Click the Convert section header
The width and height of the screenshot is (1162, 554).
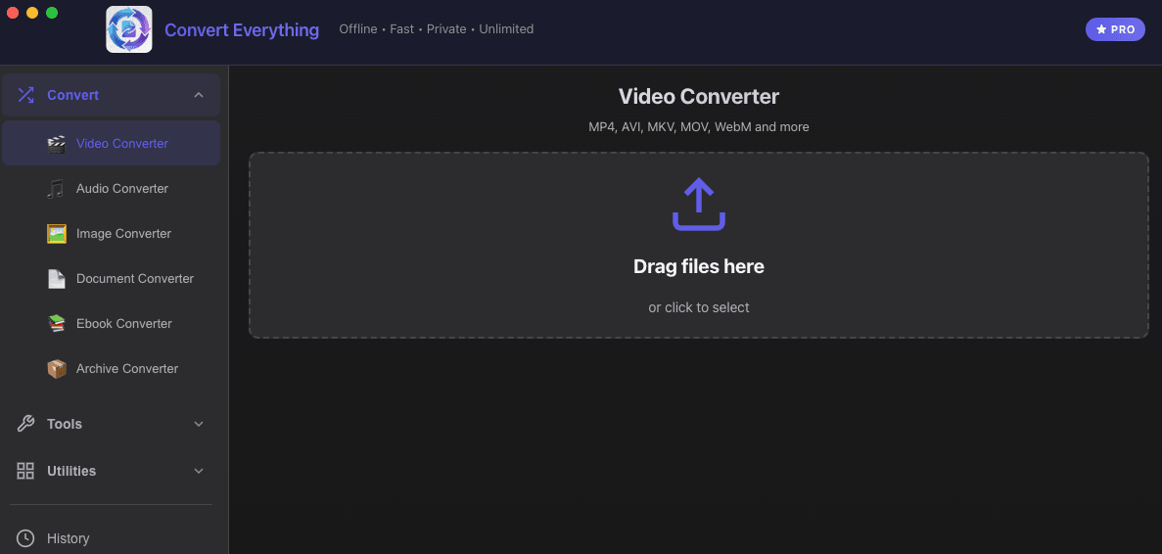pyautogui.click(x=112, y=95)
